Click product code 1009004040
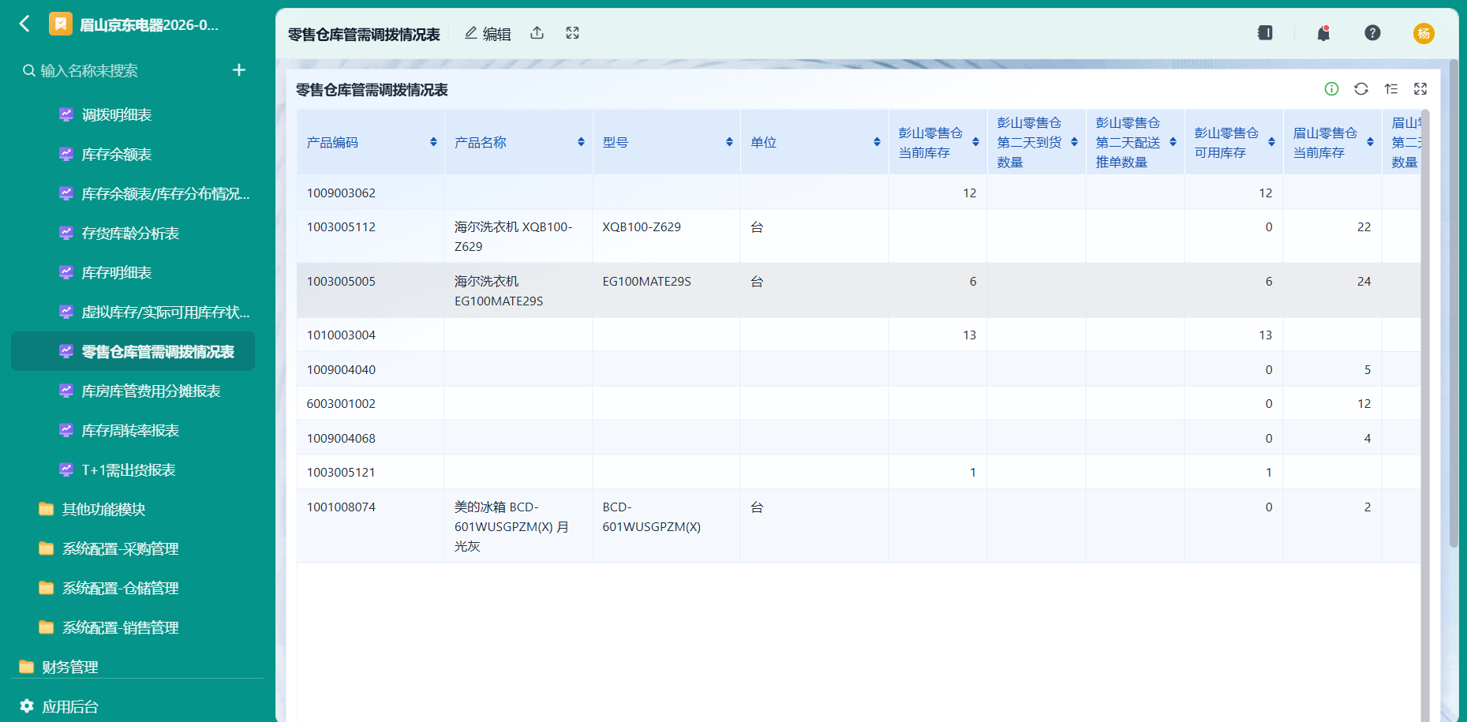Image resolution: width=1467 pixels, height=722 pixels. [x=341, y=369]
